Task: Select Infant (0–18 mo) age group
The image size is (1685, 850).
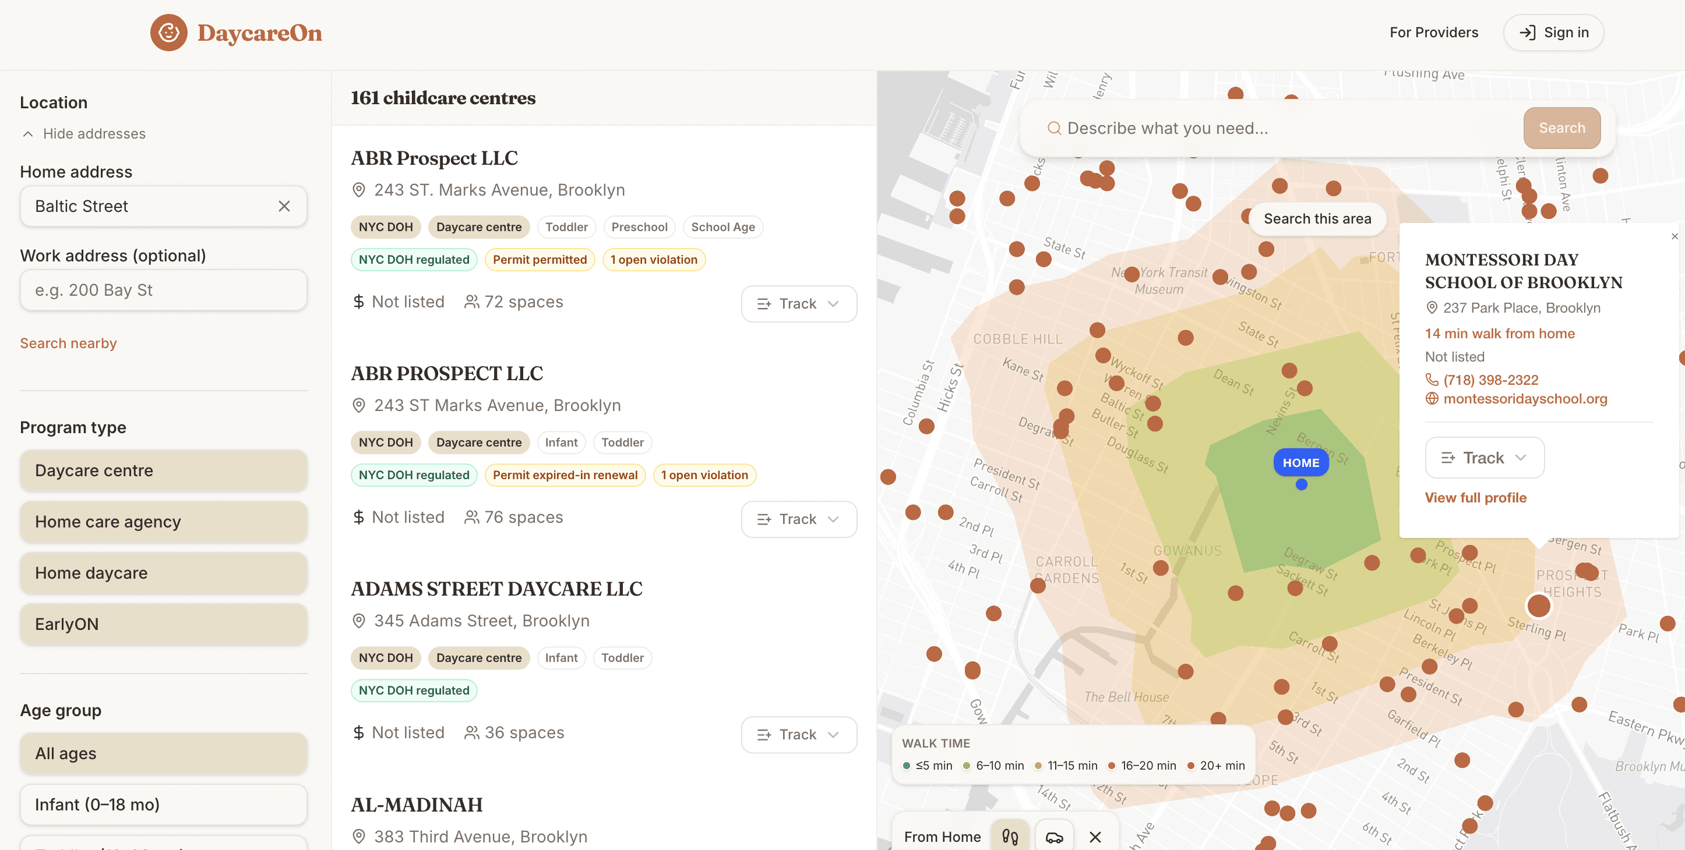Action: (x=164, y=804)
